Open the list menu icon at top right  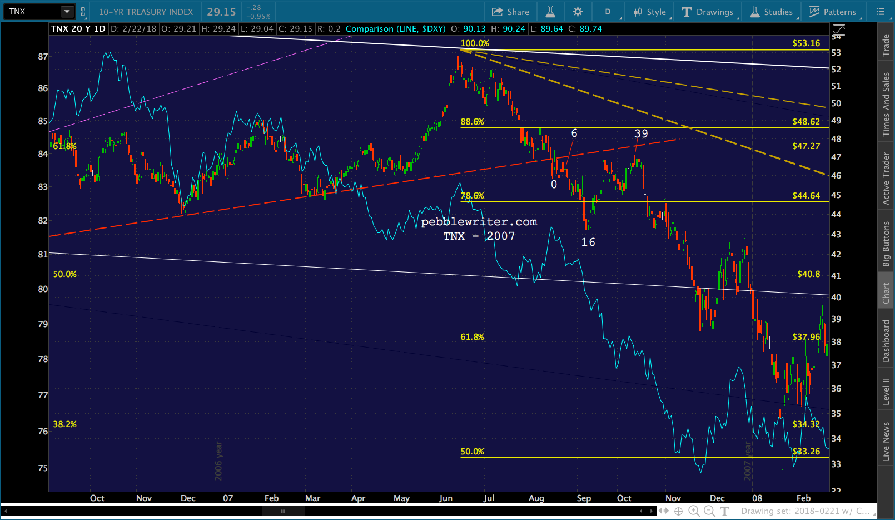pos(880,12)
